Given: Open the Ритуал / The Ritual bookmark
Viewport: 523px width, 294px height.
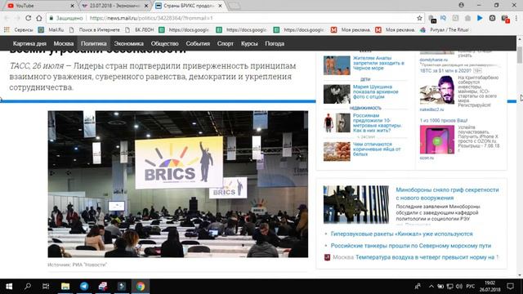Looking at the screenshot, I should tap(445, 29).
